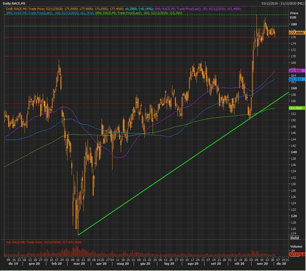Click the green 153,7605 SMA price tag
The image size is (306, 271).
[x=297, y=108]
